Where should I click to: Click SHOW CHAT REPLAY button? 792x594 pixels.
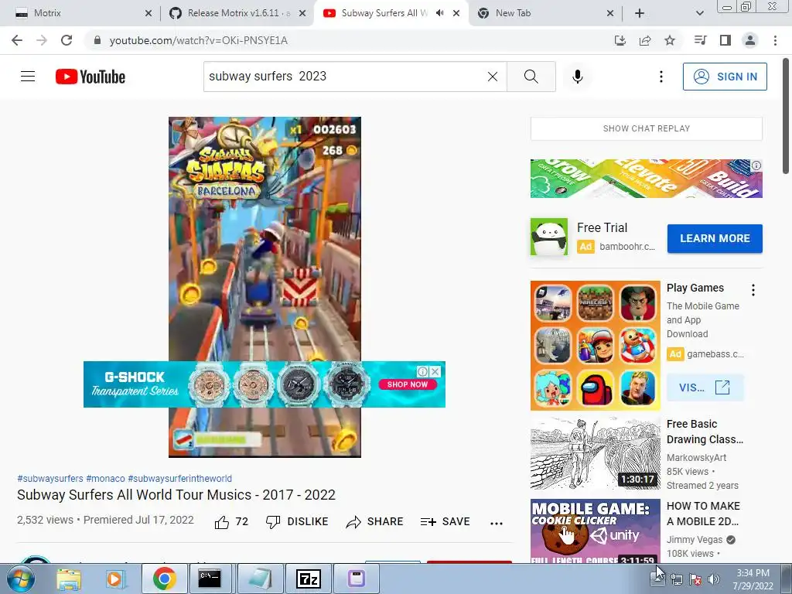(646, 128)
